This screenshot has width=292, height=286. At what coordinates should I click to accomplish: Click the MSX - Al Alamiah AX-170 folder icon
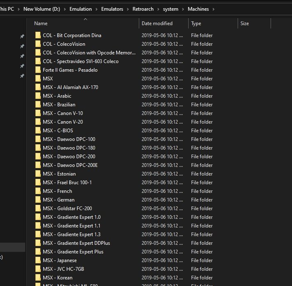pyautogui.click(x=38, y=87)
